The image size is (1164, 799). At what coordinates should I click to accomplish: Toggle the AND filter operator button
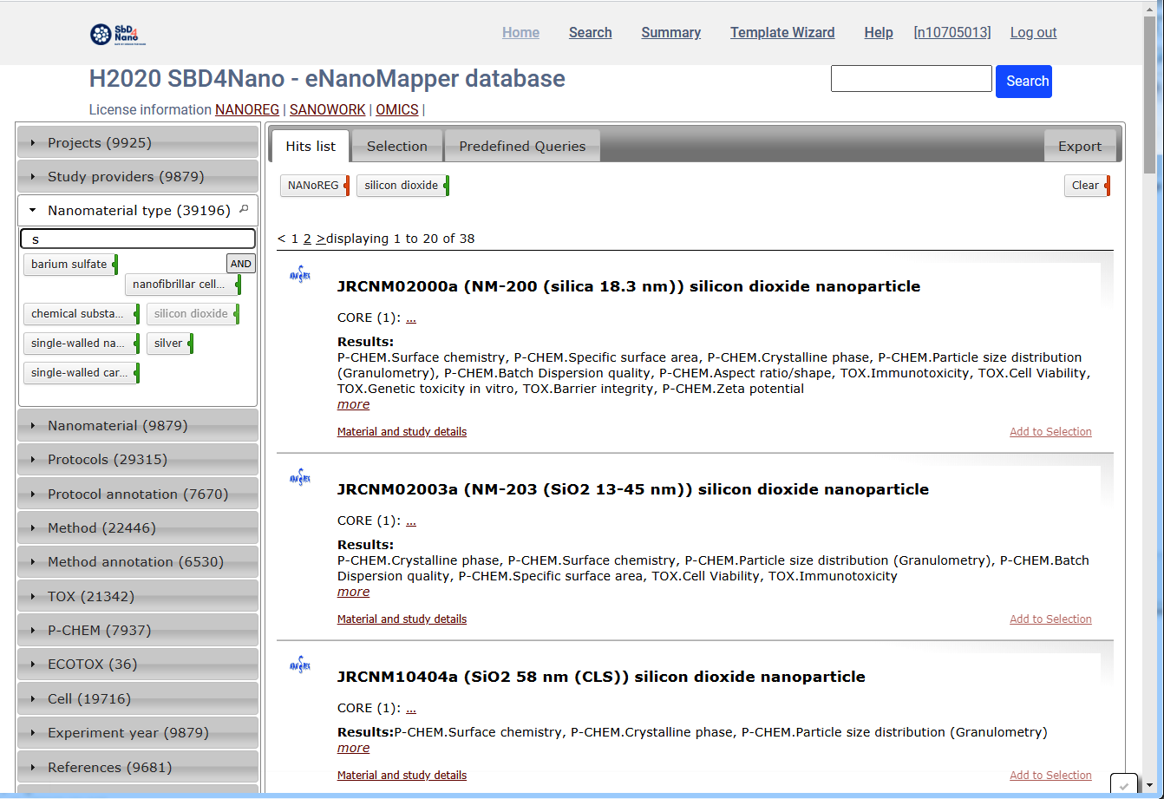[240, 264]
